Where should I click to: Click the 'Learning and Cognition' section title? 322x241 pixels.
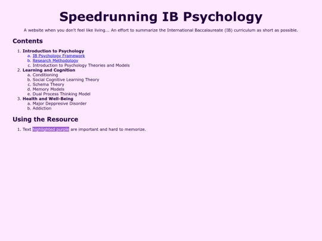[x=49, y=70]
